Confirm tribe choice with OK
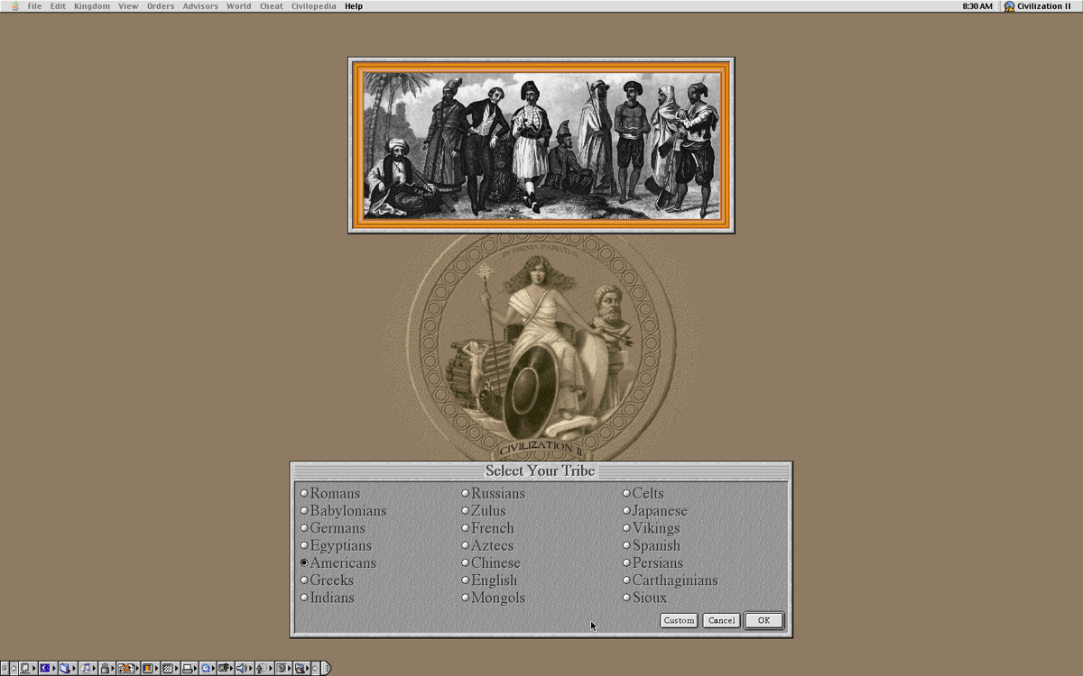 pyautogui.click(x=764, y=620)
